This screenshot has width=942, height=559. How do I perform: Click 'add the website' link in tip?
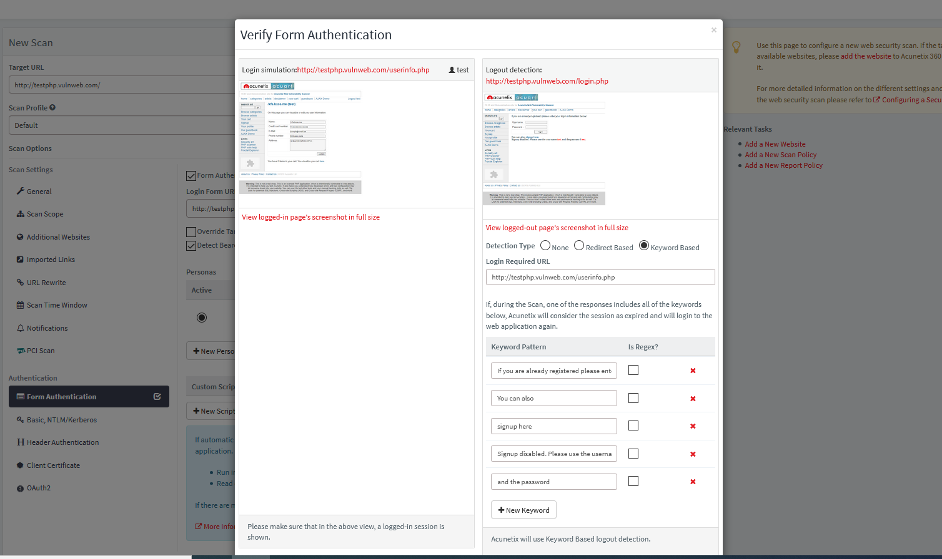click(x=866, y=56)
